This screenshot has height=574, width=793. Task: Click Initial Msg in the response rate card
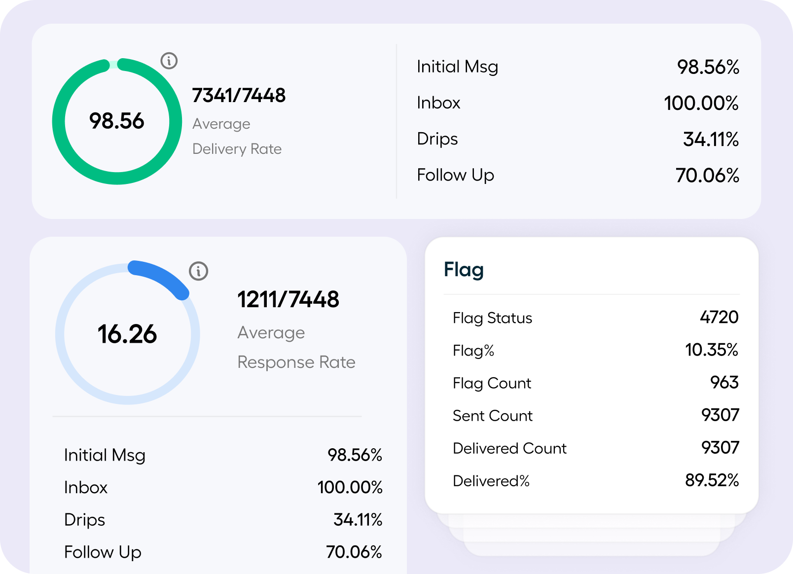click(105, 455)
